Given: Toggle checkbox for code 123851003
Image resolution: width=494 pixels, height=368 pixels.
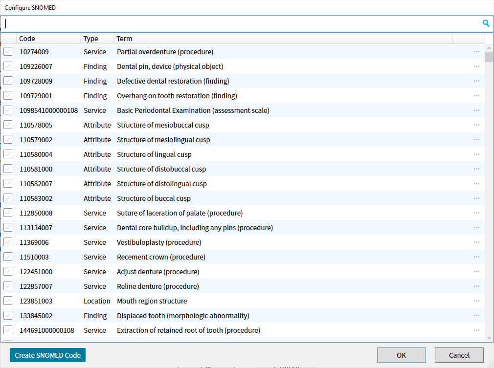Looking at the screenshot, I should [x=8, y=301].
